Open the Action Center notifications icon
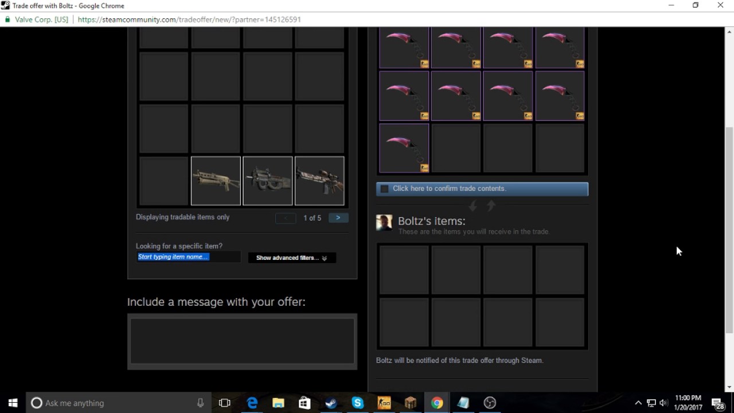Viewport: 734px width, 413px height. coord(718,403)
